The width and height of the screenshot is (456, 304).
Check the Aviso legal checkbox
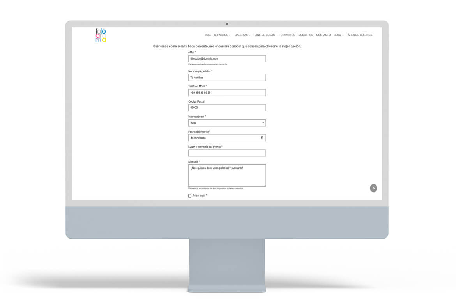[190, 196]
